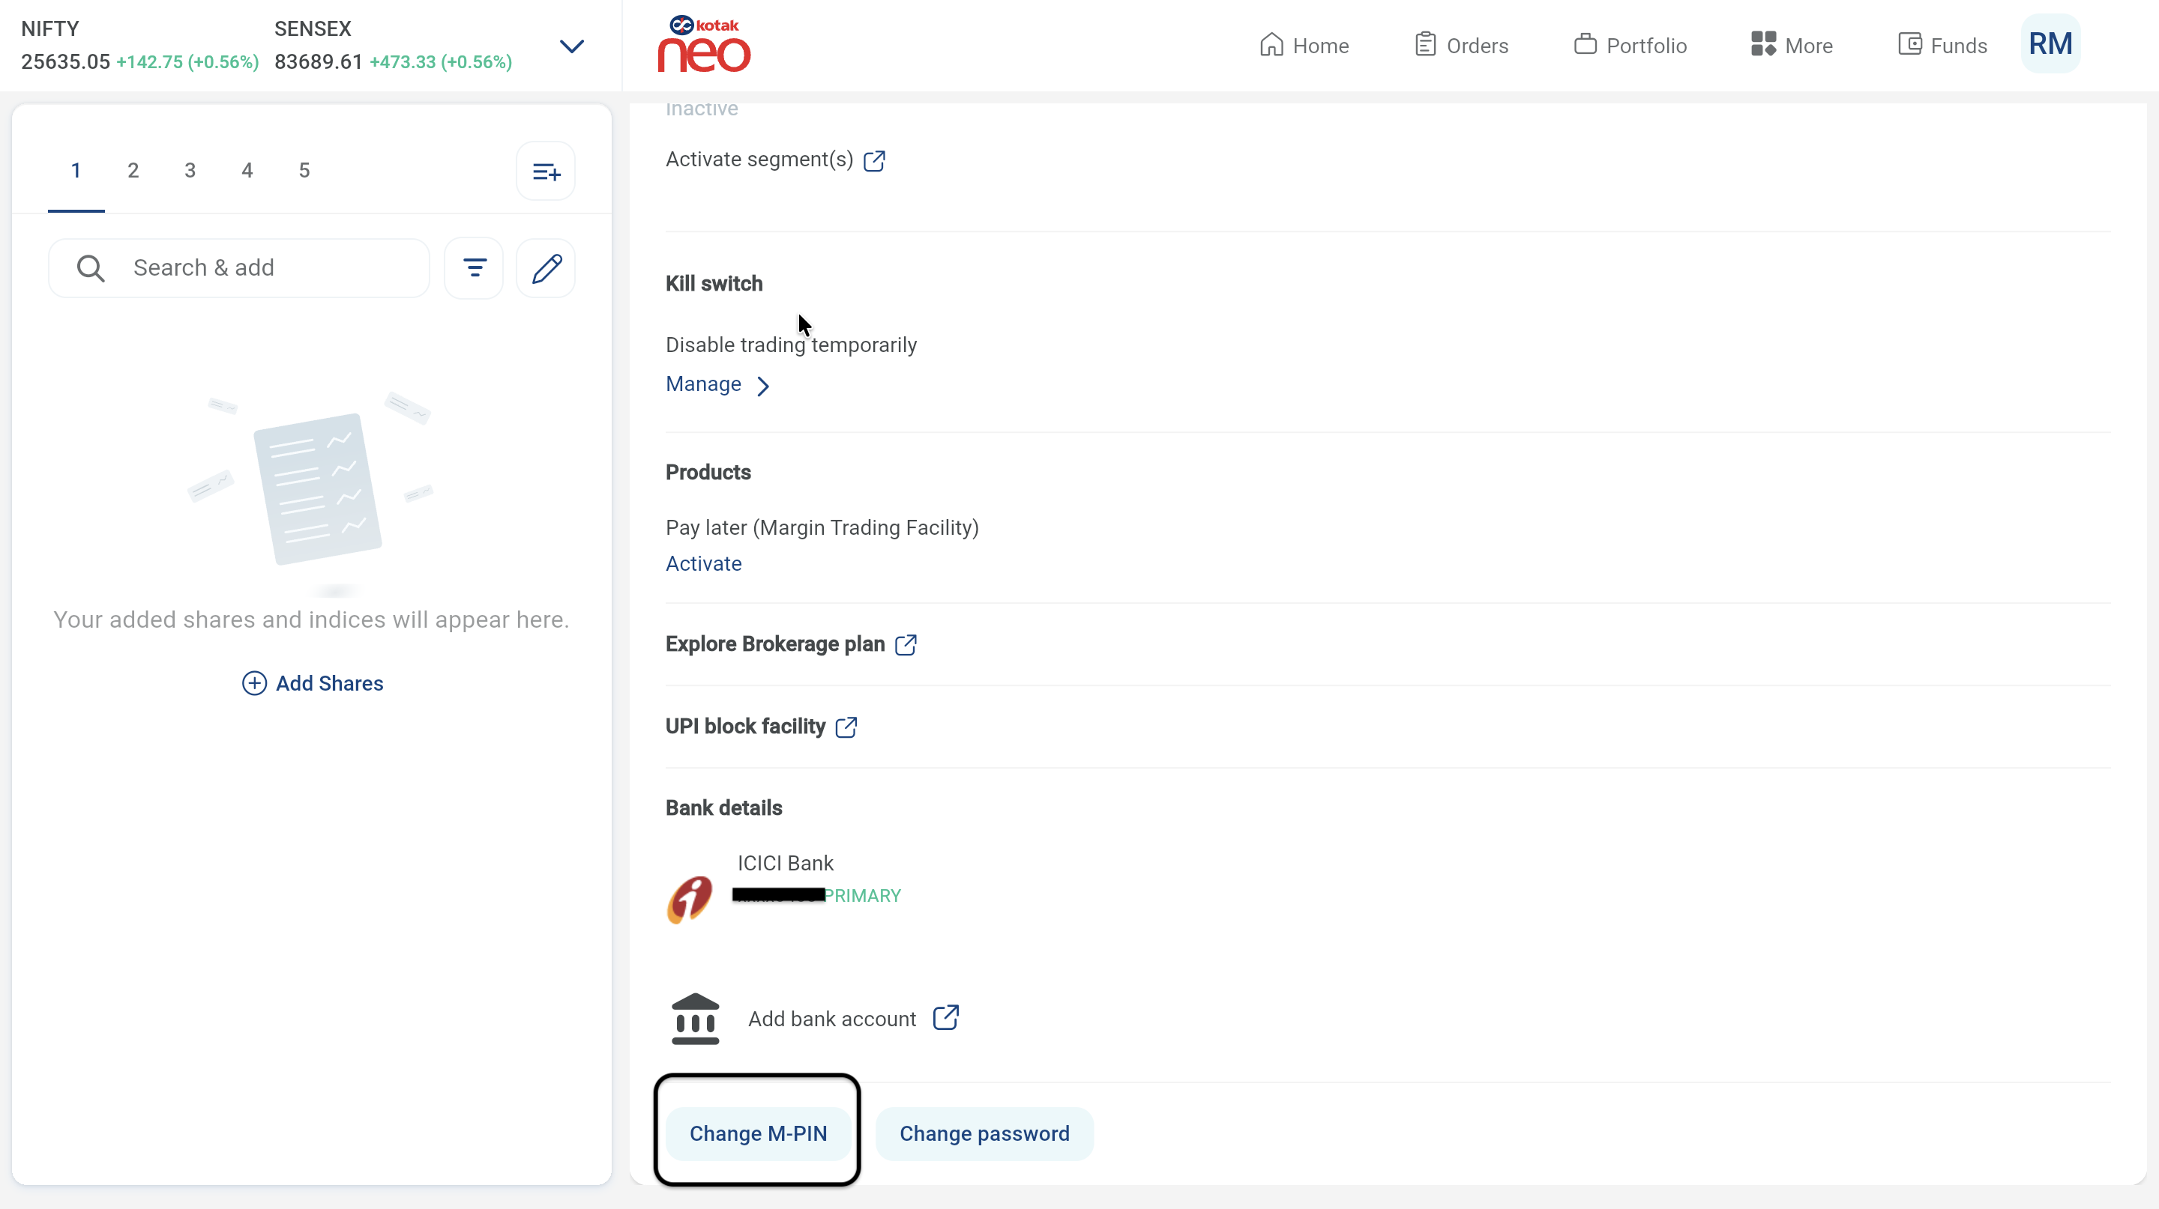
Task: Go to the Portfolio menu item
Action: 1630,45
